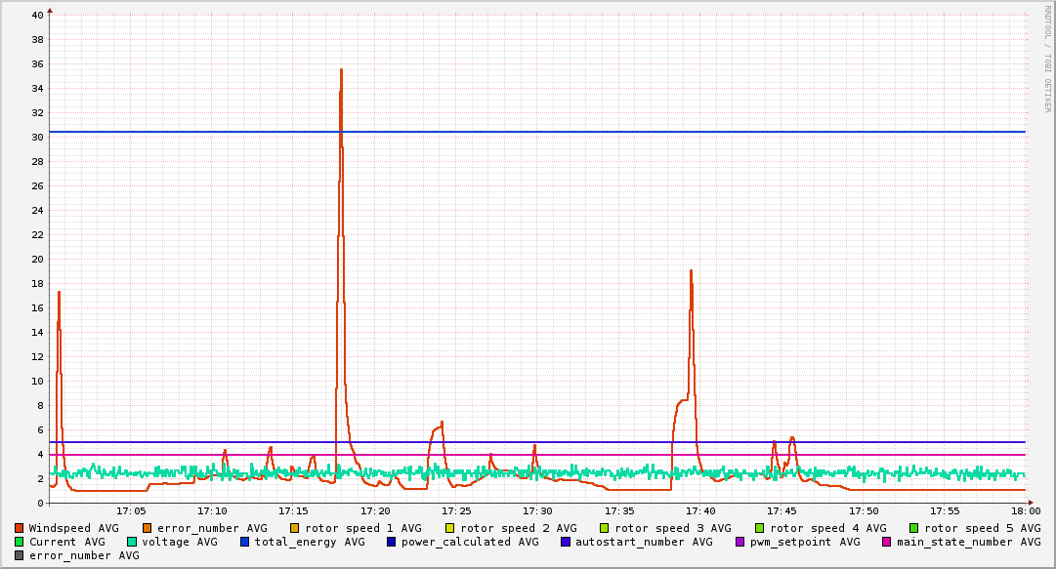Screen dimensions: 1056x569
Task: Click the red Windspeed AVG legend swatch
Action: [19, 529]
